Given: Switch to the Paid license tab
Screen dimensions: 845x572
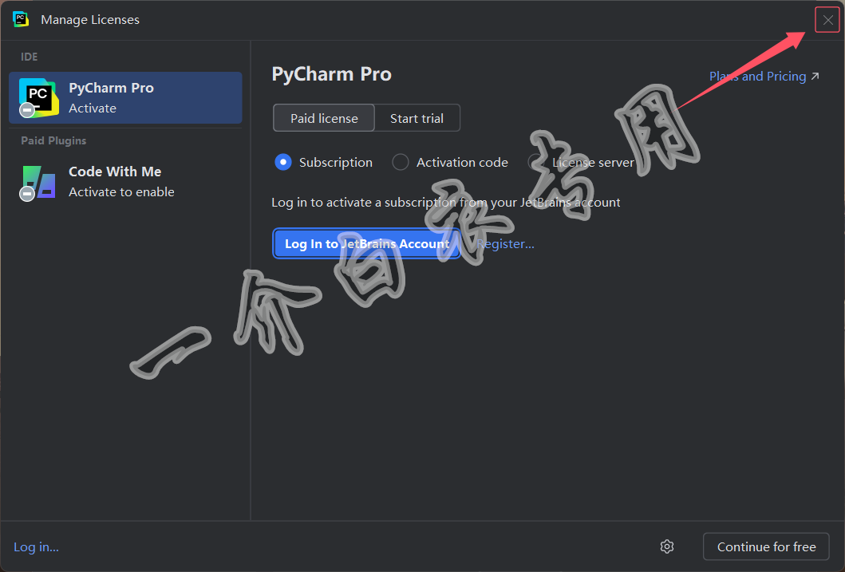Looking at the screenshot, I should point(324,118).
